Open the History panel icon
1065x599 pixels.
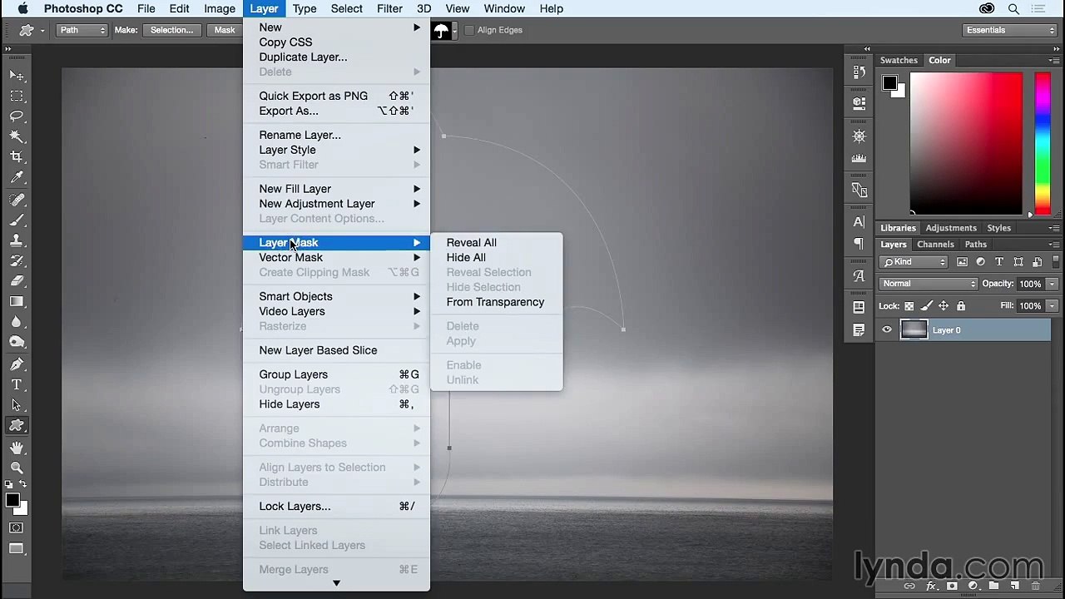tap(859, 72)
